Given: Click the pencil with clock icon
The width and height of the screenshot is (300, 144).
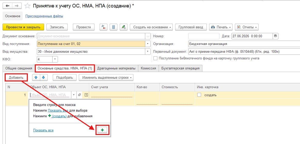Looking at the screenshot, I should click(x=124, y=27).
